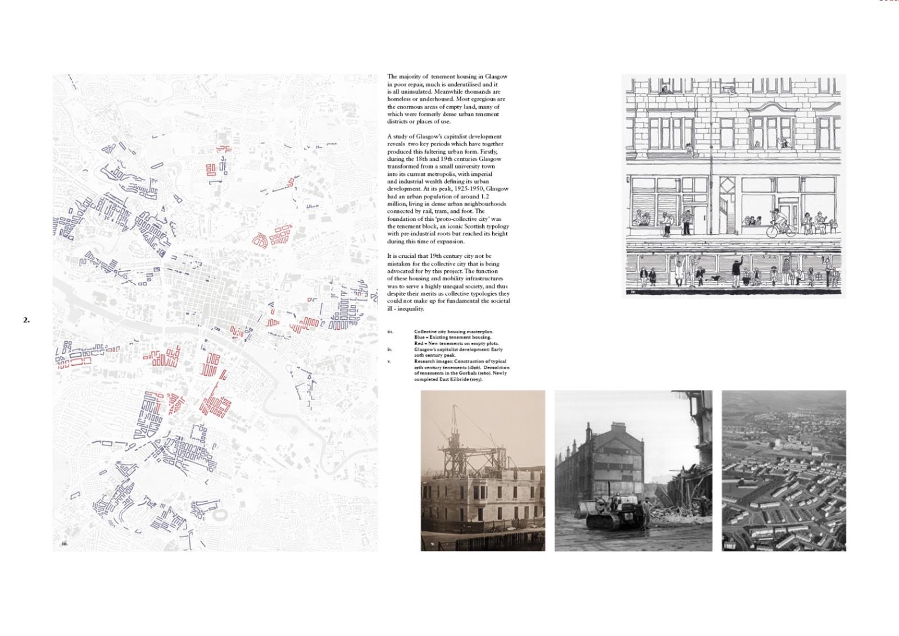899x636 pixels.
Task: Click the 'Glasgow's capitalist development' caption
Action: click(x=458, y=352)
